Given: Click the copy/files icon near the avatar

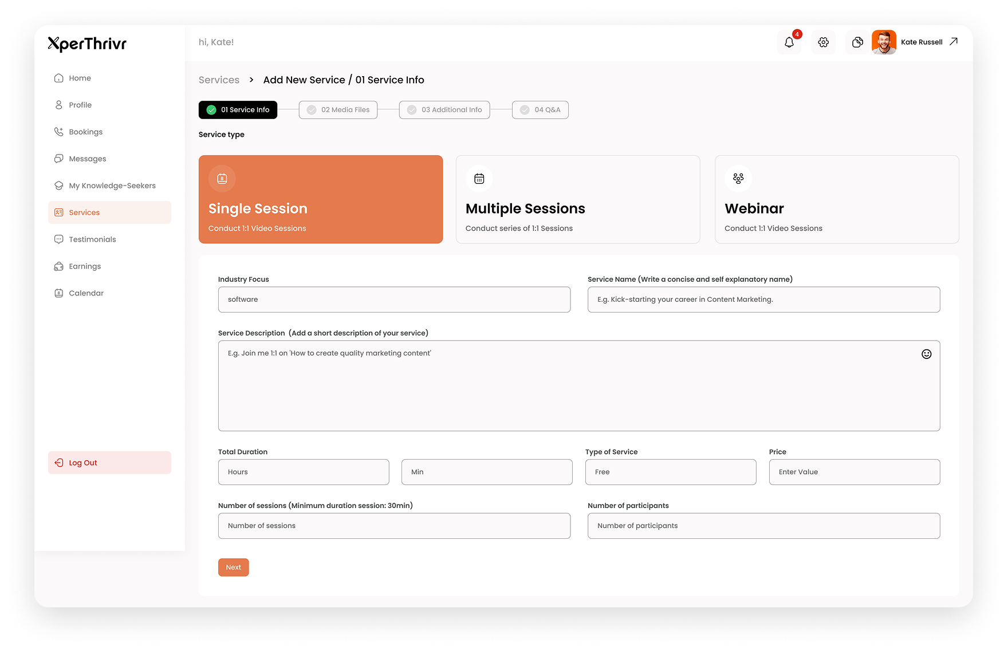Looking at the screenshot, I should click(x=857, y=42).
